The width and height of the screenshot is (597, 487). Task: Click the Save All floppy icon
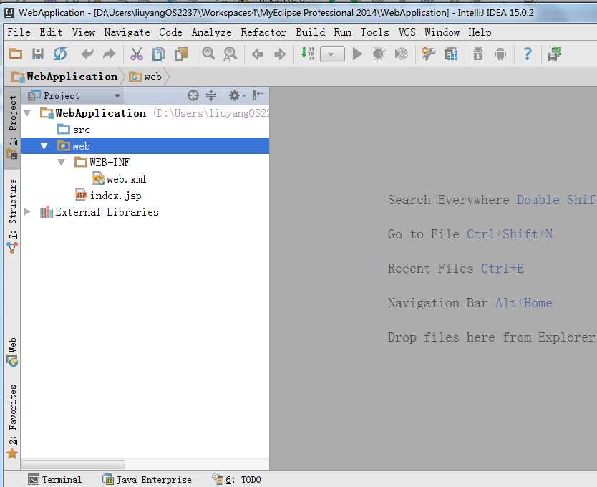pyautogui.click(x=38, y=54)
